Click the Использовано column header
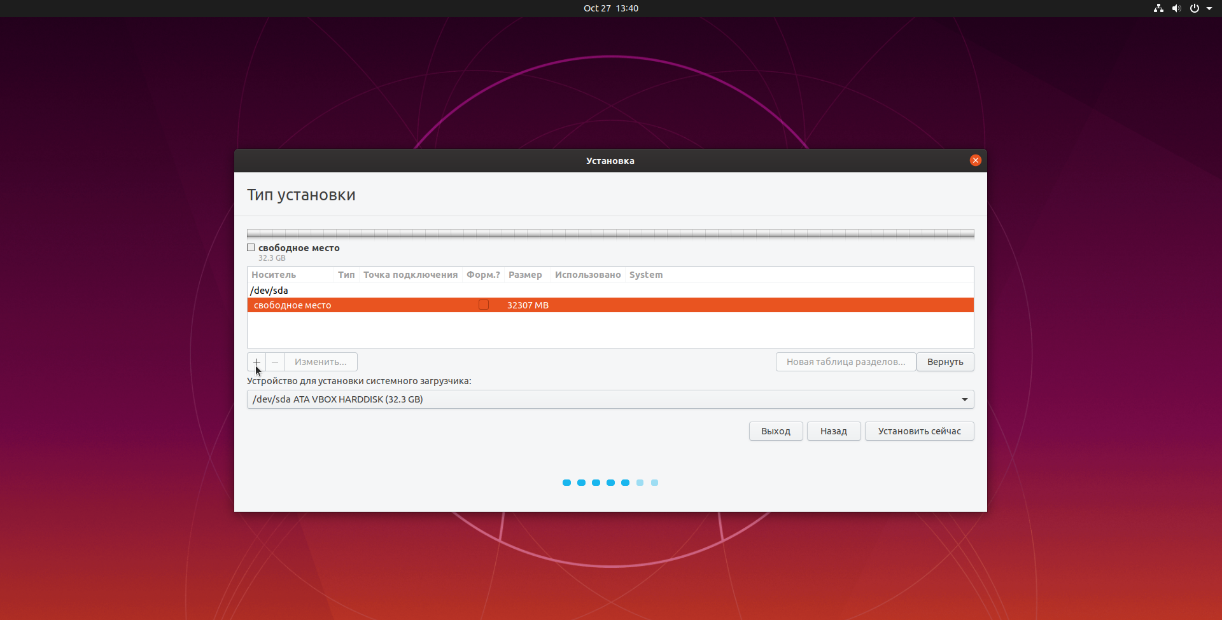The image size is (1222, 620). (587, 275)
